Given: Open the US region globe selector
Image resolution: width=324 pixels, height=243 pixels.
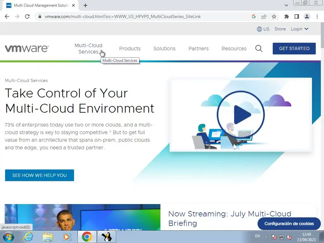Looking at the screenshot, I should click(263, 29).
